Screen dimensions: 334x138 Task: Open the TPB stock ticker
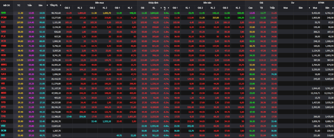click(3, 116)
